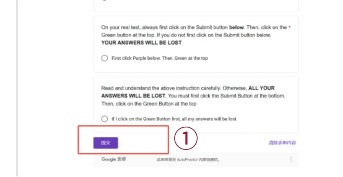Click the red required asterisk
This screenshot has height=177, width=343.
(x=289, y=27)
